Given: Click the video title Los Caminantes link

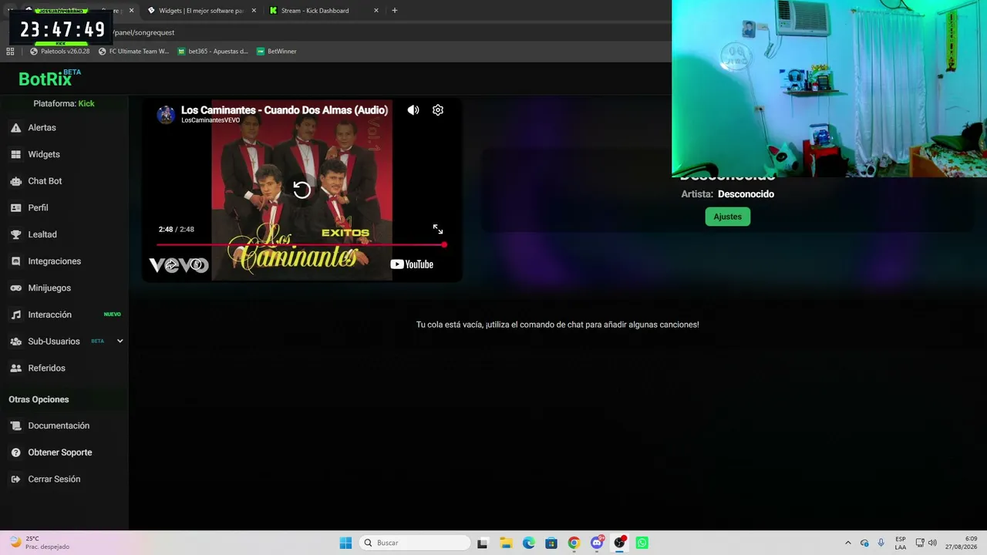Looking at the screenshot, I should tap(285, 110).
